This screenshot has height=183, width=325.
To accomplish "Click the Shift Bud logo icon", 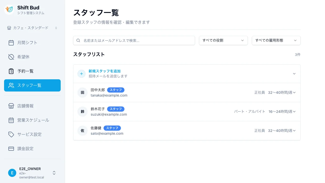I will pyautogui.click(x=9, y=10).
